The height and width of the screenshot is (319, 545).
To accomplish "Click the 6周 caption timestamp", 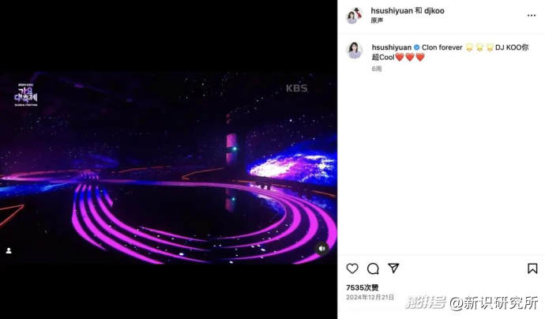I will coord(377,69).
